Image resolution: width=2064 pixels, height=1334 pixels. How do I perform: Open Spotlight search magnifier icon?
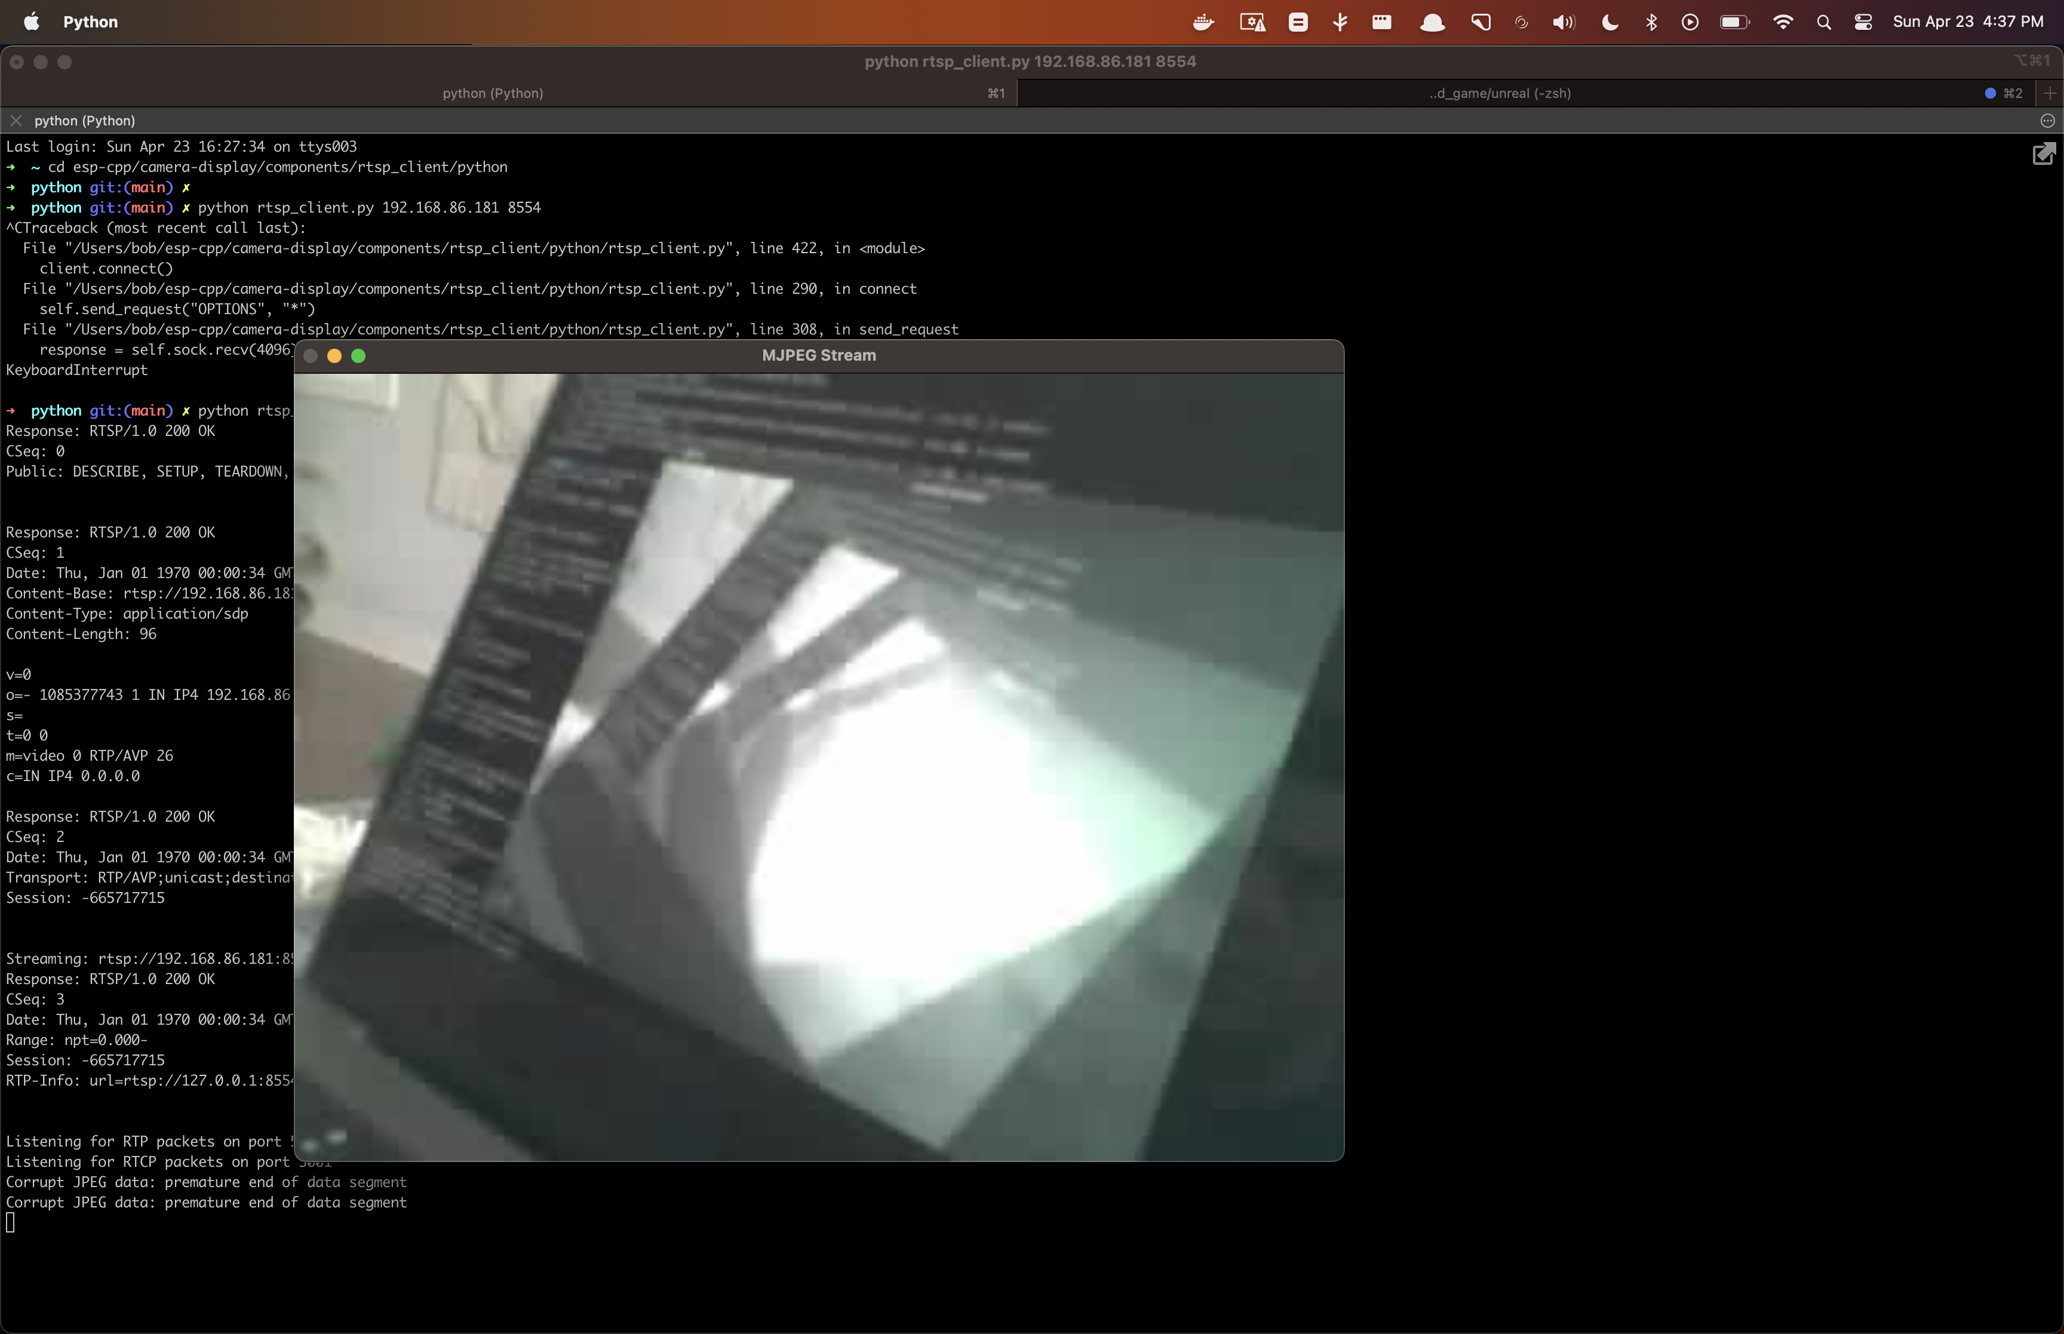tap(1824, 21)
